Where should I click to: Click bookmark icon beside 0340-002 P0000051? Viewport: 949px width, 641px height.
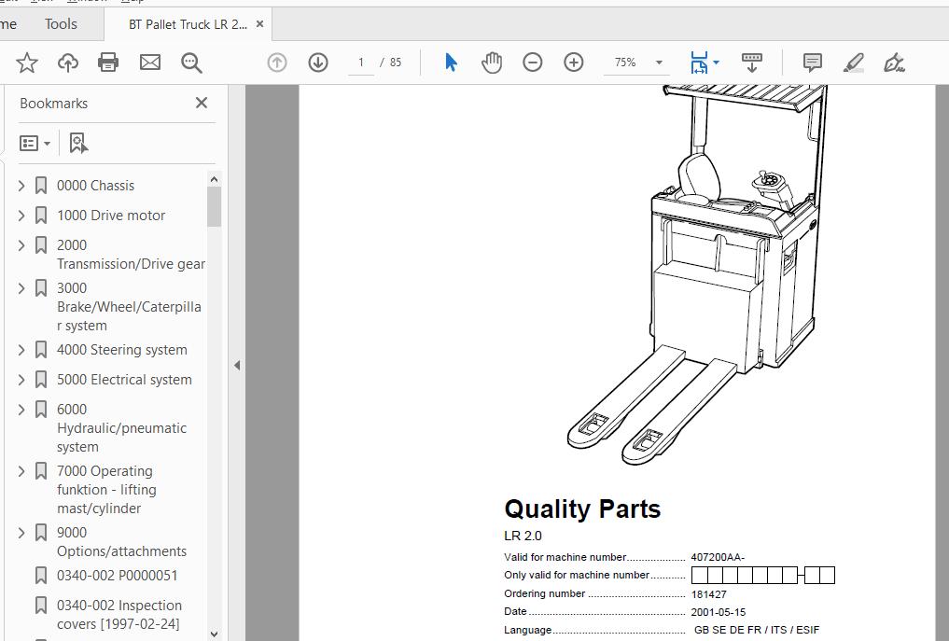pos(41,575)
